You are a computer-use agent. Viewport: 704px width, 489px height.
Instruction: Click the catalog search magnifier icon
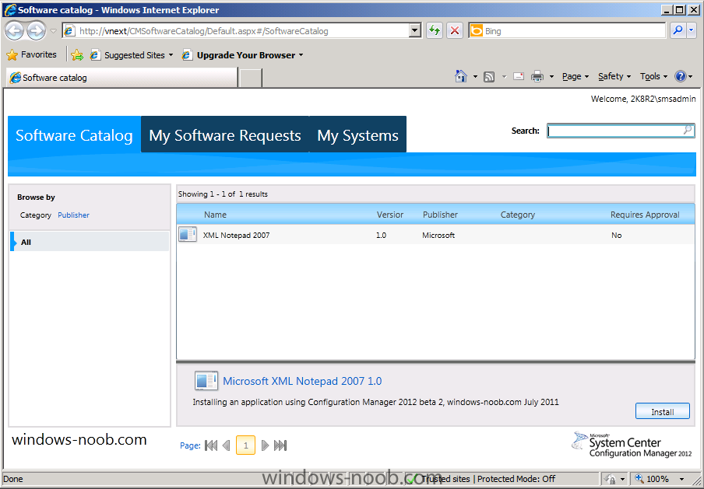pos(688,130)
